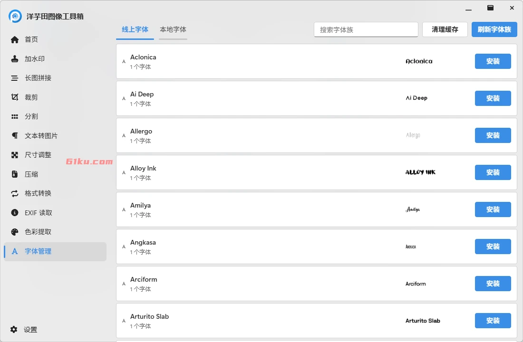The image size is (523, 342).
Task: Open the 裁剪 crop page
Action: 31,97
